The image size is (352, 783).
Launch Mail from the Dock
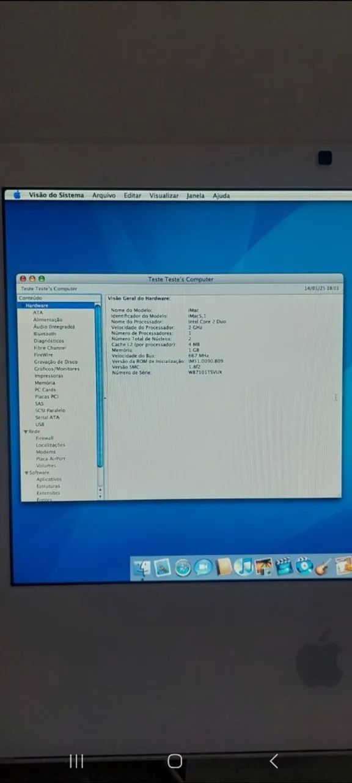click(163, 568)
